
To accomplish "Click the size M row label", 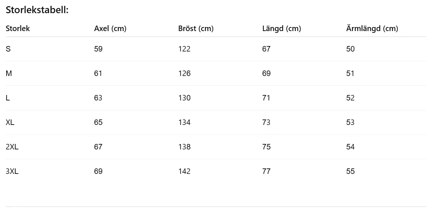I will click(x=9, y=73).
